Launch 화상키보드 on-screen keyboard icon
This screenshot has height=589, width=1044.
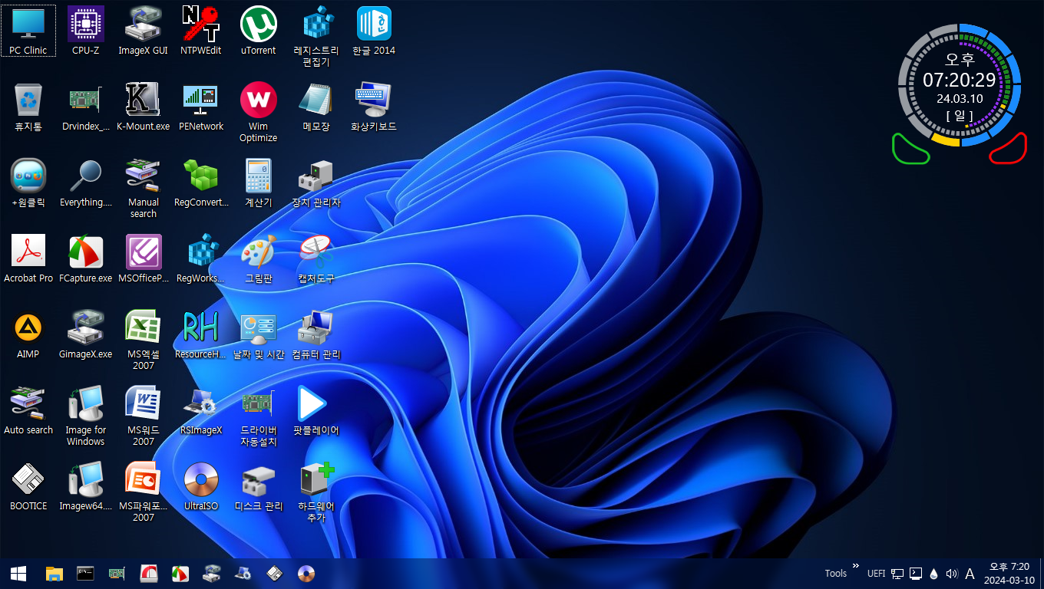[374, 107]
